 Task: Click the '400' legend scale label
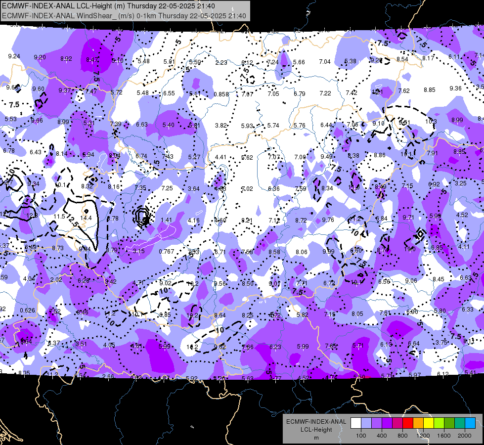coord(382,436)
